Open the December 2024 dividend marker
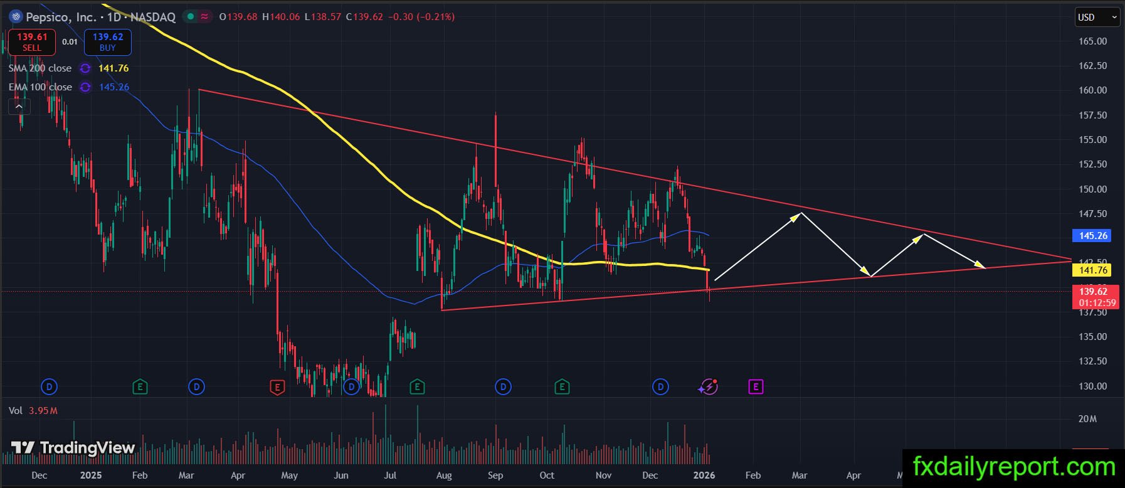The width and height of the screenshot is (1125, 488). 49,387
